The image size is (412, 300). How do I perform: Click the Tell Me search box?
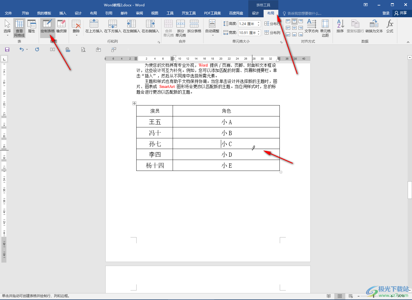click(304, 13)
